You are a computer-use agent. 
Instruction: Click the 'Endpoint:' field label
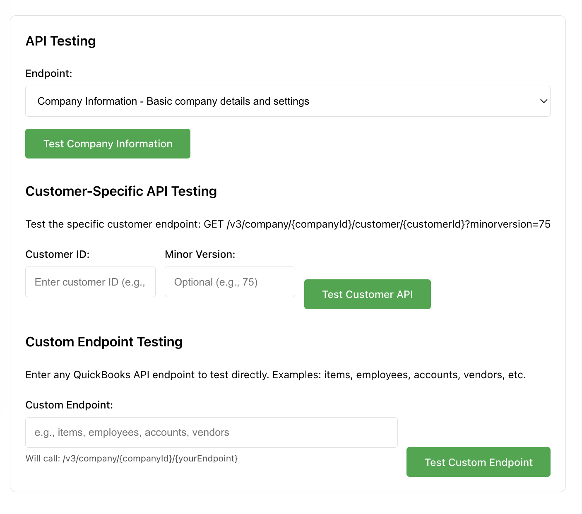[x=49, y=74]
